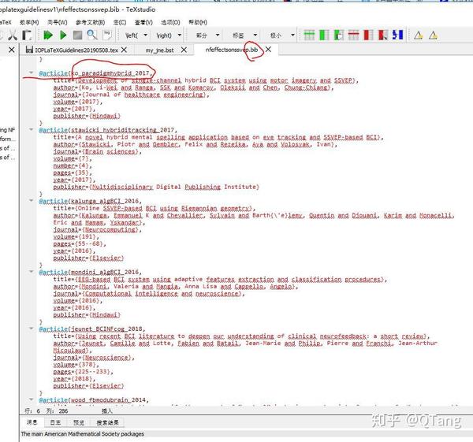Switch to IOPLaTeXGuidelines20190508.tex tab
473x442 pixels.
pos(76,50)
